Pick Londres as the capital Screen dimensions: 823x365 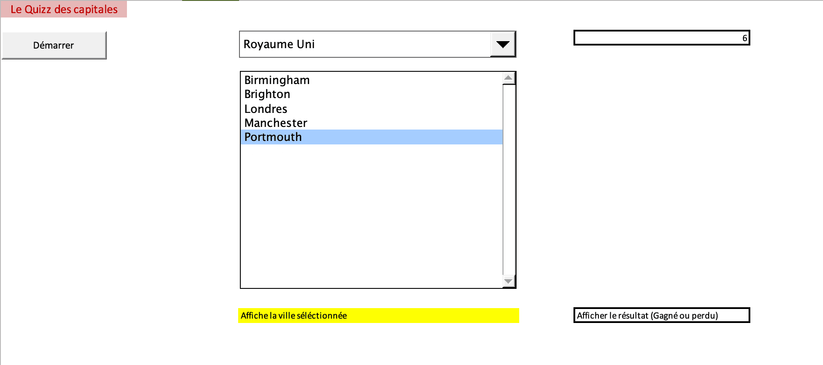tap(266, 109)
